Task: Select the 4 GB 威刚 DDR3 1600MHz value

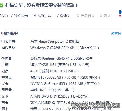Action: point(55,71)
